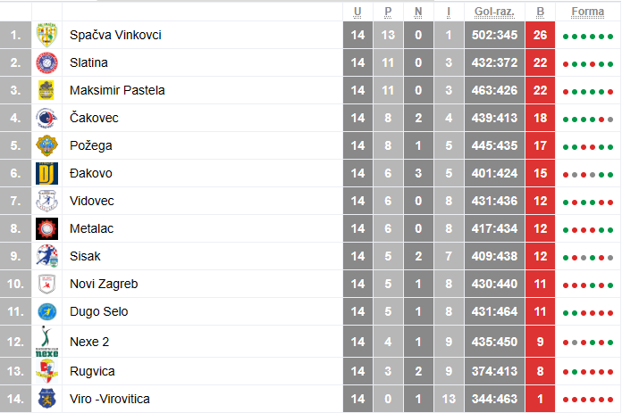
Task: Click the Sisak handball club logo
Action: tap(46, 256)
